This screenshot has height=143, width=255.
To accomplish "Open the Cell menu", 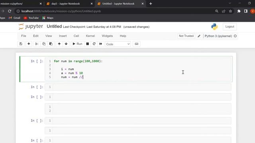I will pos(76,36).
